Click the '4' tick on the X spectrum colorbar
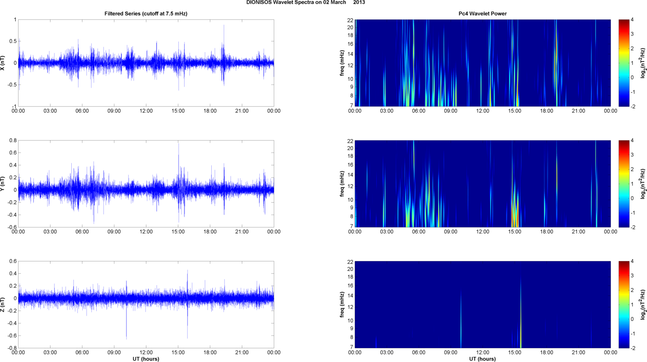 (633, 20)
